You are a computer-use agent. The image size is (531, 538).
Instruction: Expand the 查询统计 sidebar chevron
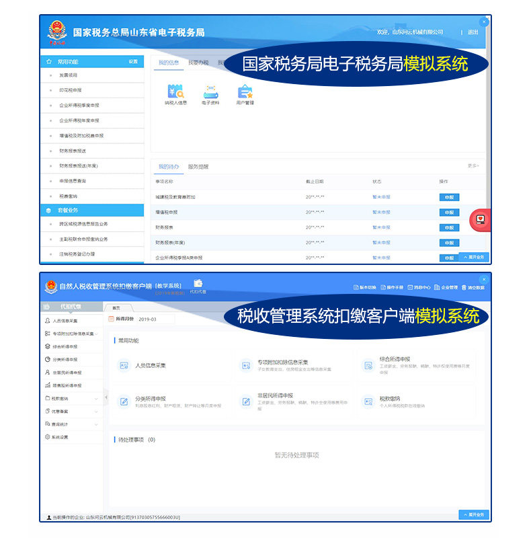point(96,424)
